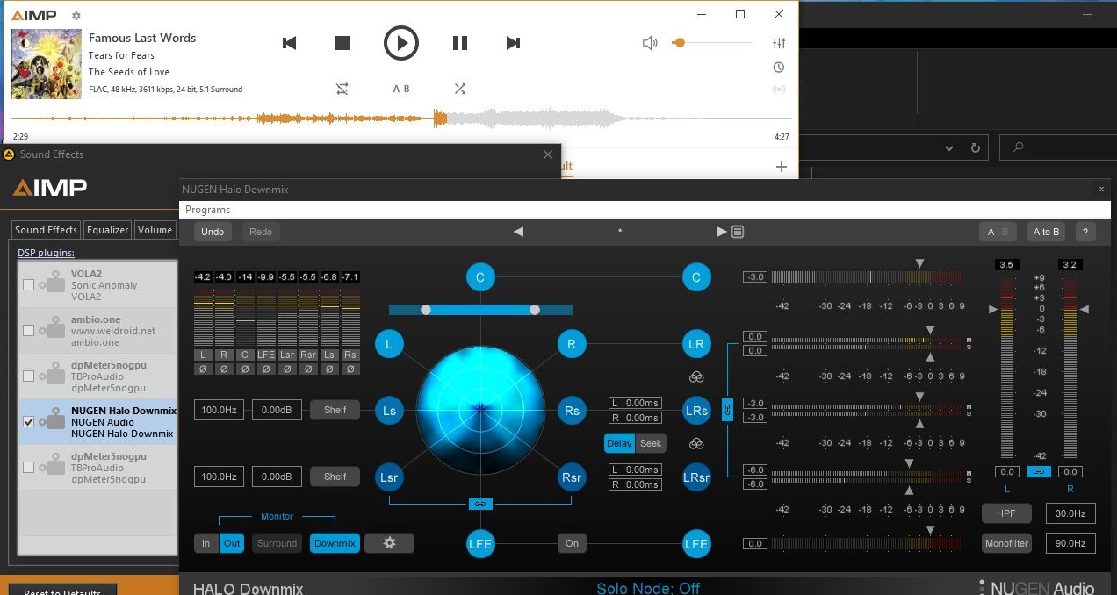Click the Lsr row Shelf filter button
The width and height of the screenshot is (1117, 595).
[x=335, y=477]
